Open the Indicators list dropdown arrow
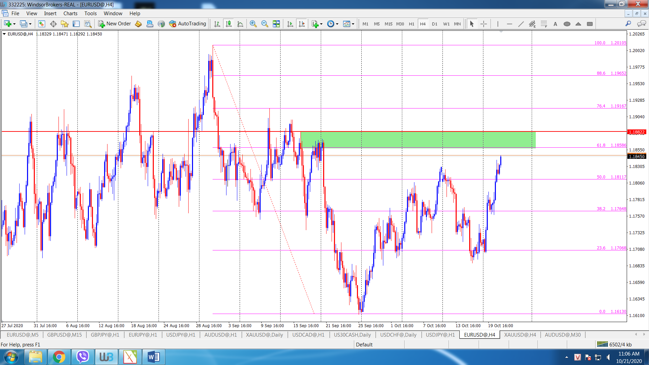Screen dimensions: 649x365 pyautogui.click(x=321, y=24)
